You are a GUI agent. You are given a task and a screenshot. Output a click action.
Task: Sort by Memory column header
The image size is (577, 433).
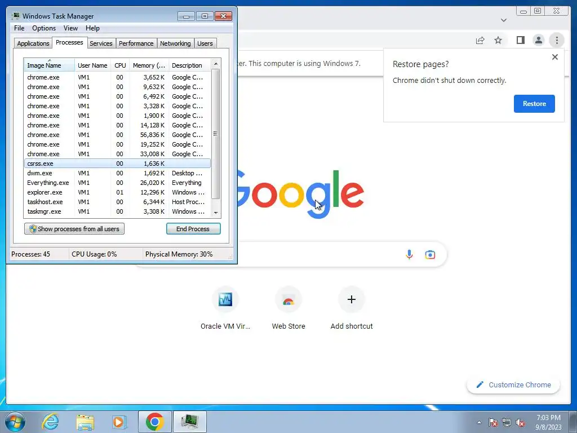coord(149,65)
